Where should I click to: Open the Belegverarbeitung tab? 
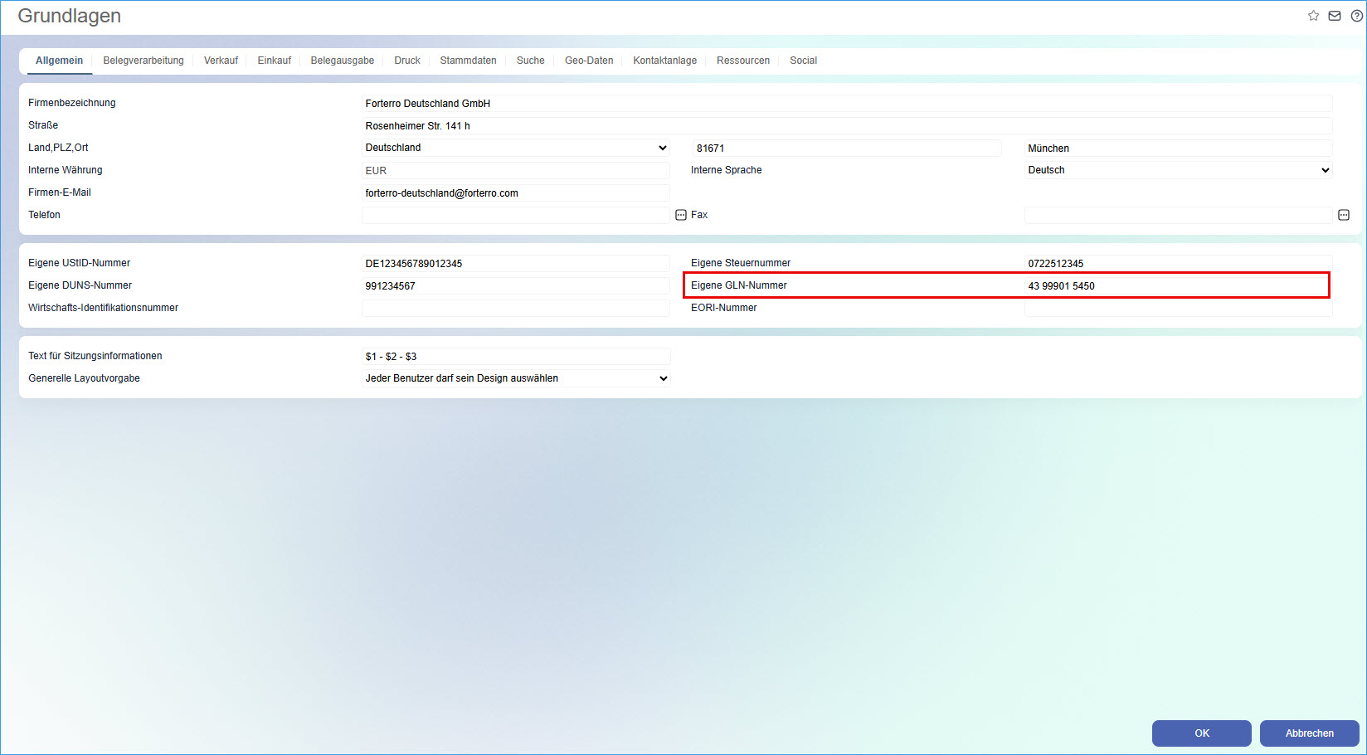[x=144, y=61]
